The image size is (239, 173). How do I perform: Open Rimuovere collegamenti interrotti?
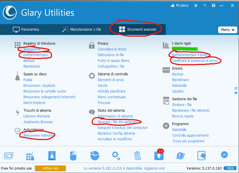(49, 97)
